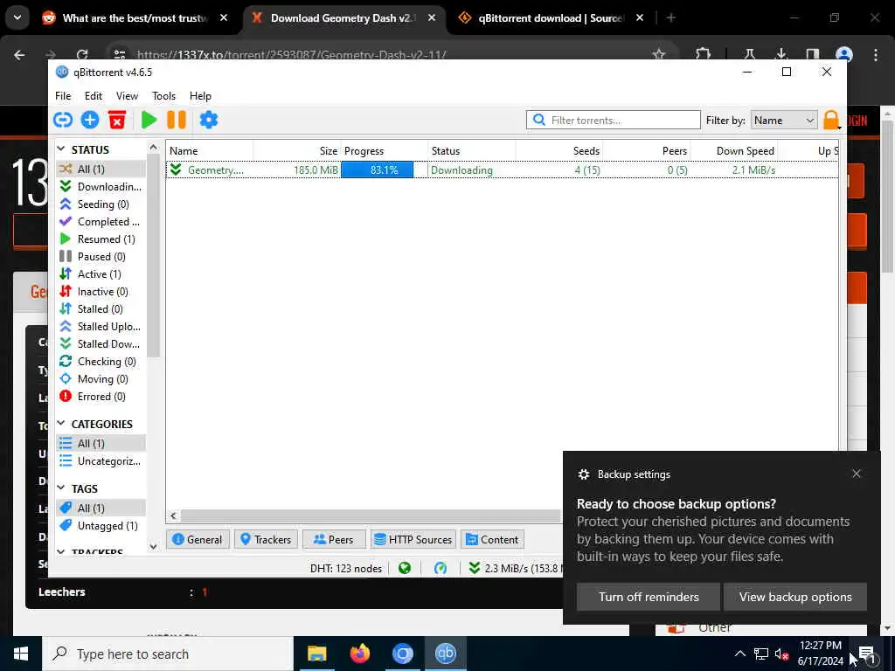Collapse the TRACKERS section
Image resolution: width=895 pixels, height=671 pixels.
[61, 552]
